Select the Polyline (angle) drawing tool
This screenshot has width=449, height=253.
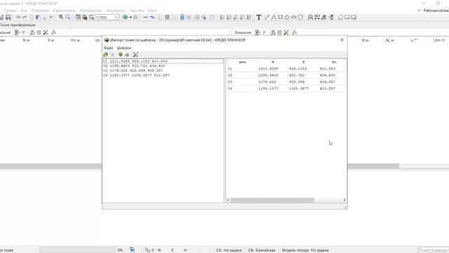274,17
